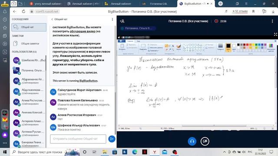Screen dimensions: 278x156
Task: Open Microsoft Edge from taskbar
Action: pyautogui.click(x=135, y=152)
